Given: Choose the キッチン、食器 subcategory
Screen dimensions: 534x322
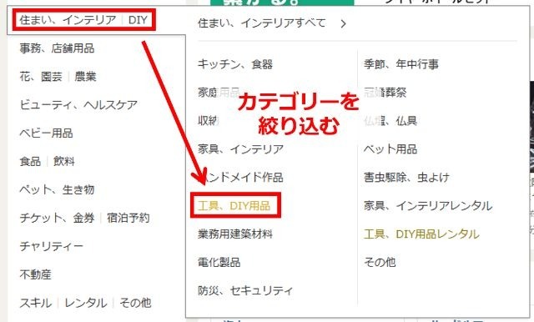Looking at the screenshot, I should 235,64.
